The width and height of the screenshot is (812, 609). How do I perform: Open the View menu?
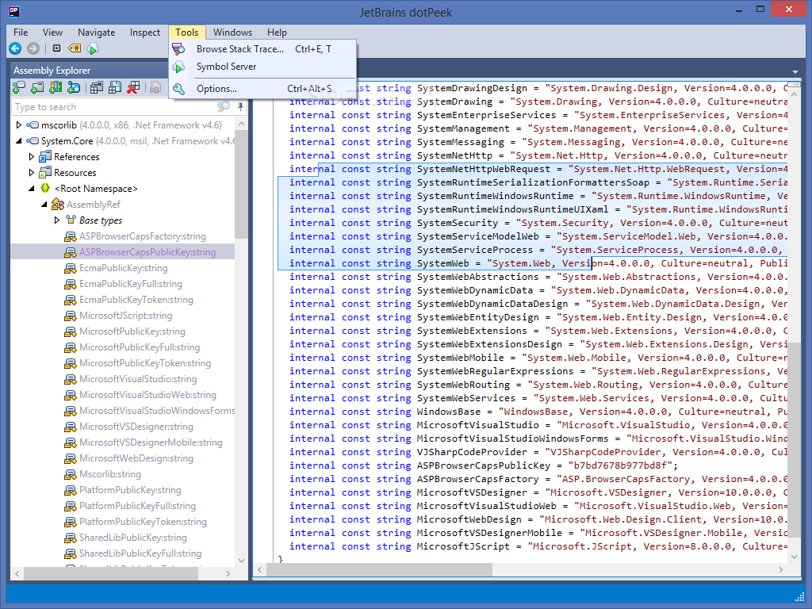52,32
